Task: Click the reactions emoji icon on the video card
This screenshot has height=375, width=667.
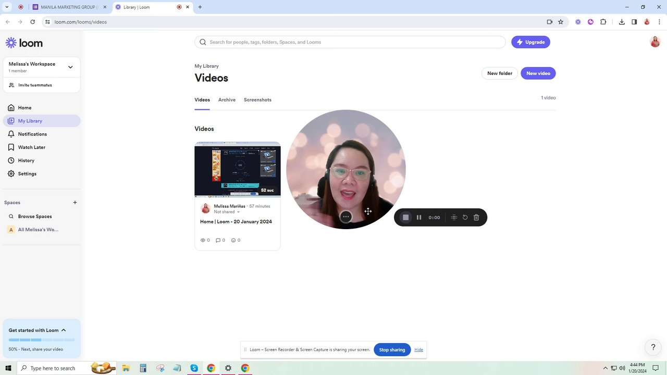Action: [233, 240]
